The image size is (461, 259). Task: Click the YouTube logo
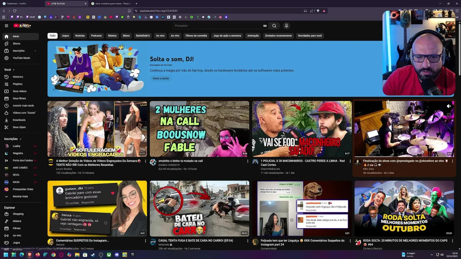point(22,26)
